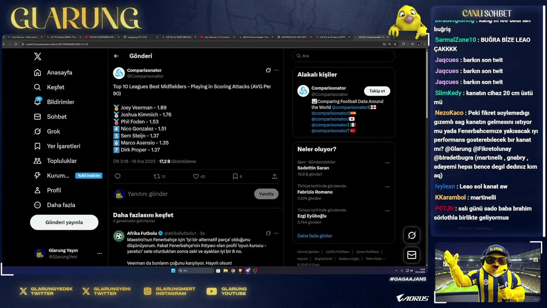Click Ara search field
Screen dimensions: 547x308
click(344, 56)
